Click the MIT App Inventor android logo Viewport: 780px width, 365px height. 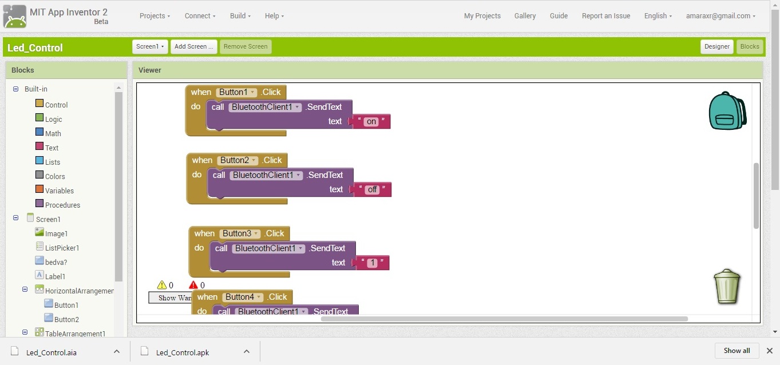click(x=14, y=16)
